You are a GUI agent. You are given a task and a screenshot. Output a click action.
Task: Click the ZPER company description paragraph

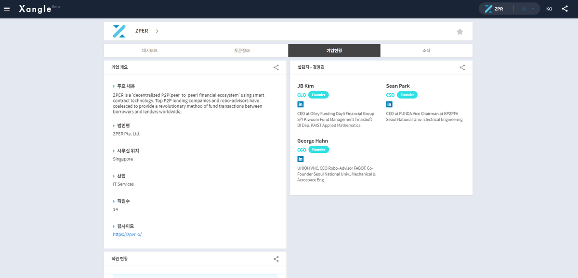tap(188, 103)
